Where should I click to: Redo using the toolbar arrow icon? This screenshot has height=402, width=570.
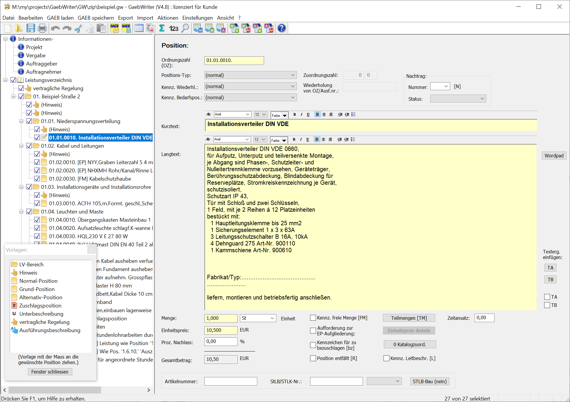[67, 28]
